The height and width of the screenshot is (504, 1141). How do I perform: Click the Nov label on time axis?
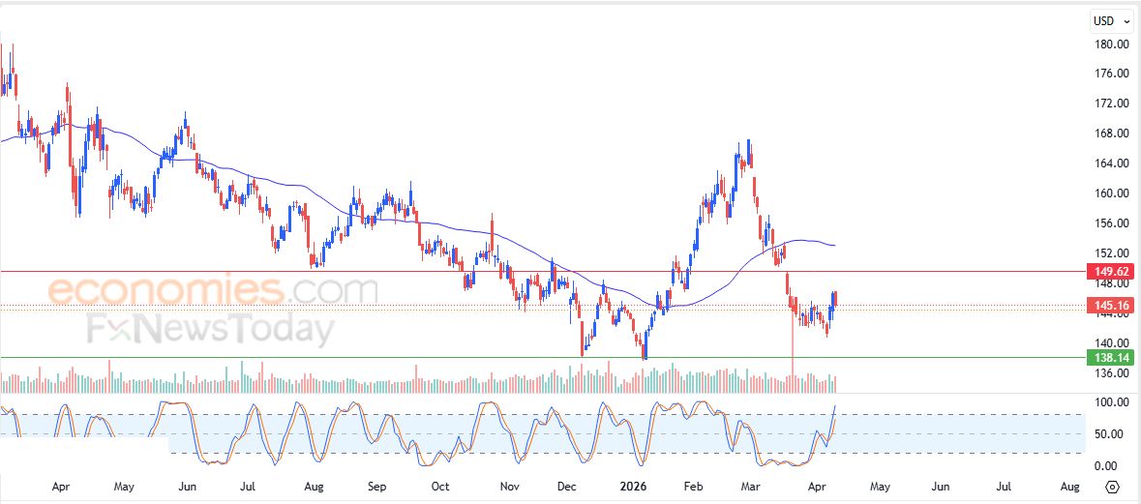[509, 485]
